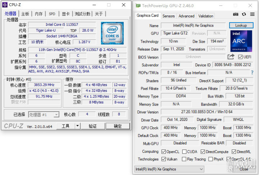Switch to the 显卡 tab
Screen dimensions: 259x175
(66, 14)
